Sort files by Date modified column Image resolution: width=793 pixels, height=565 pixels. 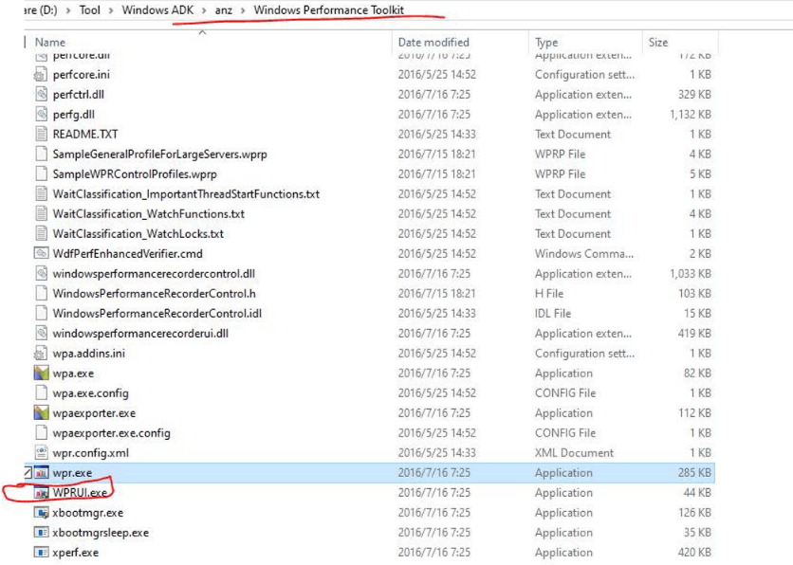pyautogui.click(x=460, y=43)
